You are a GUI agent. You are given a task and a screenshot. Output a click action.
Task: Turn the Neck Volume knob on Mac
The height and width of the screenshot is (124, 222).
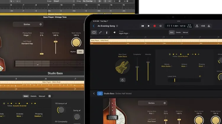tap(76, 42)
